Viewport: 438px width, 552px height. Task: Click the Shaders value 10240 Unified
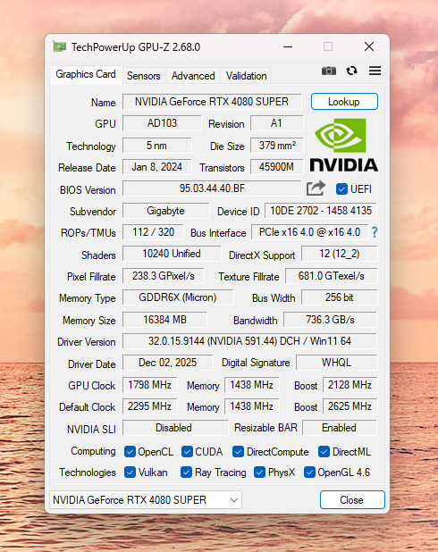(172, 254)
